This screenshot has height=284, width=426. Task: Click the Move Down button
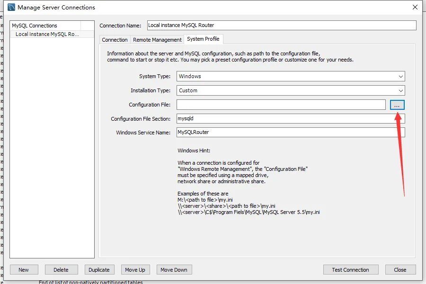174,270
